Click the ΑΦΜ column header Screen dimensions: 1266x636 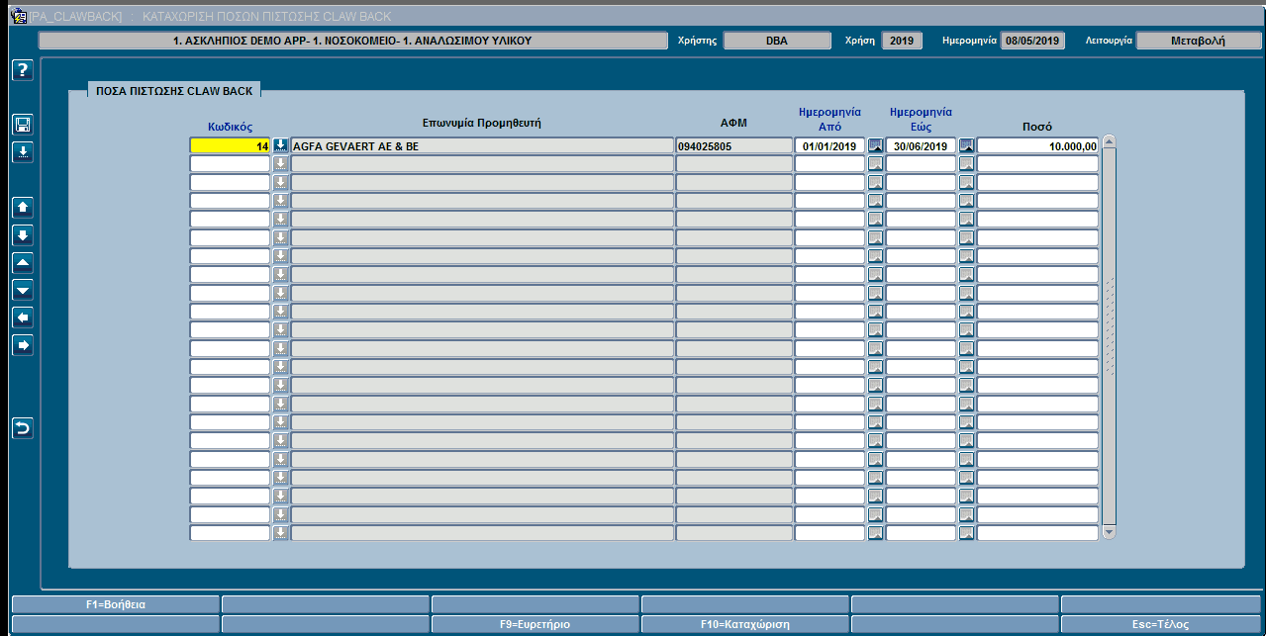pyautogui.click(x=733, y=124)
